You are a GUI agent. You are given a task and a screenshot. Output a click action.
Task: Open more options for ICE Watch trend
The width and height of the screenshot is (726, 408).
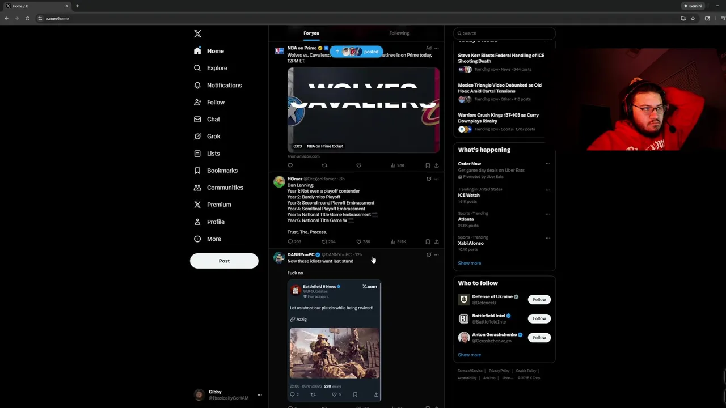coord(548,190)
